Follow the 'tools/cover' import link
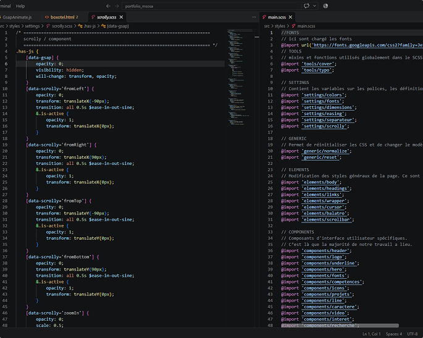This screenshot has width=423, height=338. (x=318, y=64)
